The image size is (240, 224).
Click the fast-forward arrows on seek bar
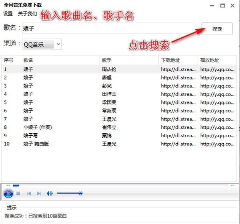click(232, 185)
